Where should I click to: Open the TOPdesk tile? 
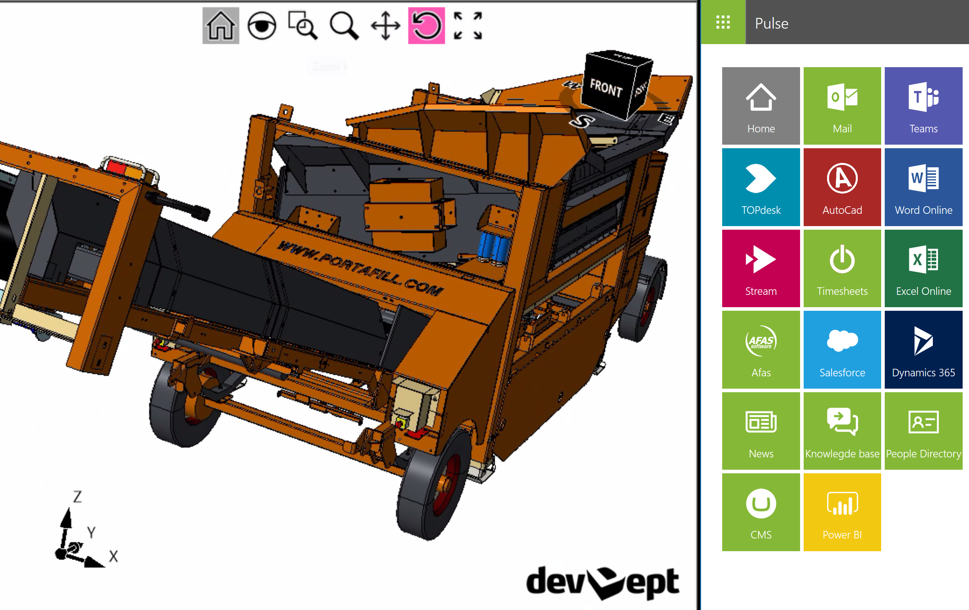click(x=761, y=187)
